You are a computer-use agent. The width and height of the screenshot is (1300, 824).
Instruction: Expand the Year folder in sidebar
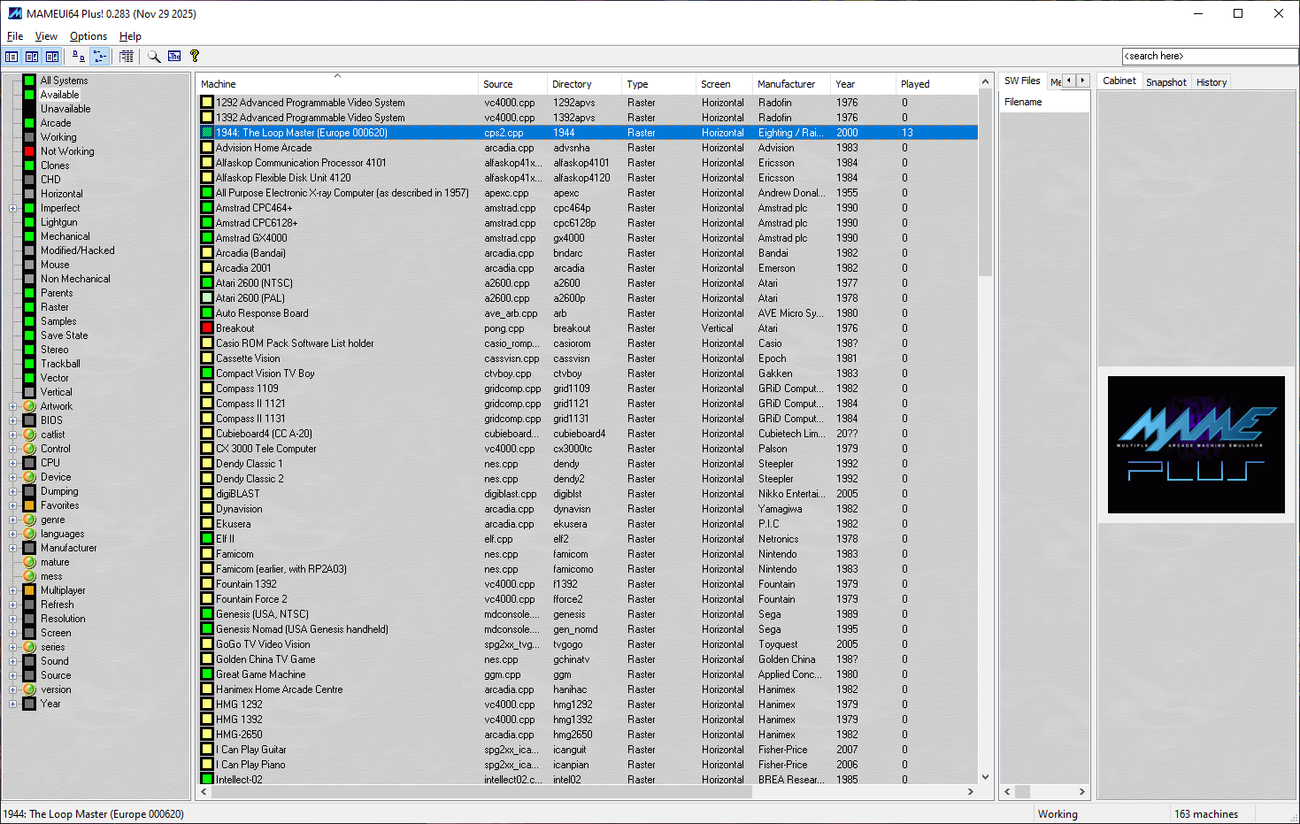[13, 704]
